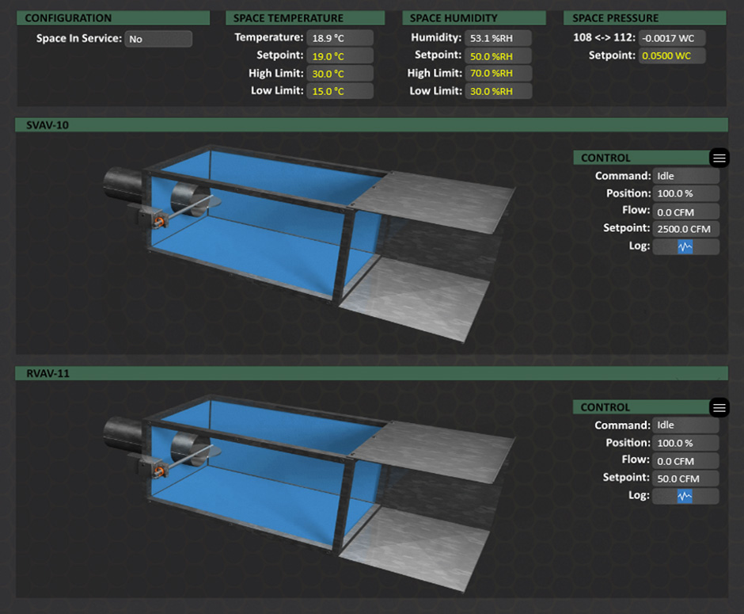This screenshot has width=744, height=614.
Task: Edit temperature high limit 30.0 °C
Action: click(x=340, y=74)
